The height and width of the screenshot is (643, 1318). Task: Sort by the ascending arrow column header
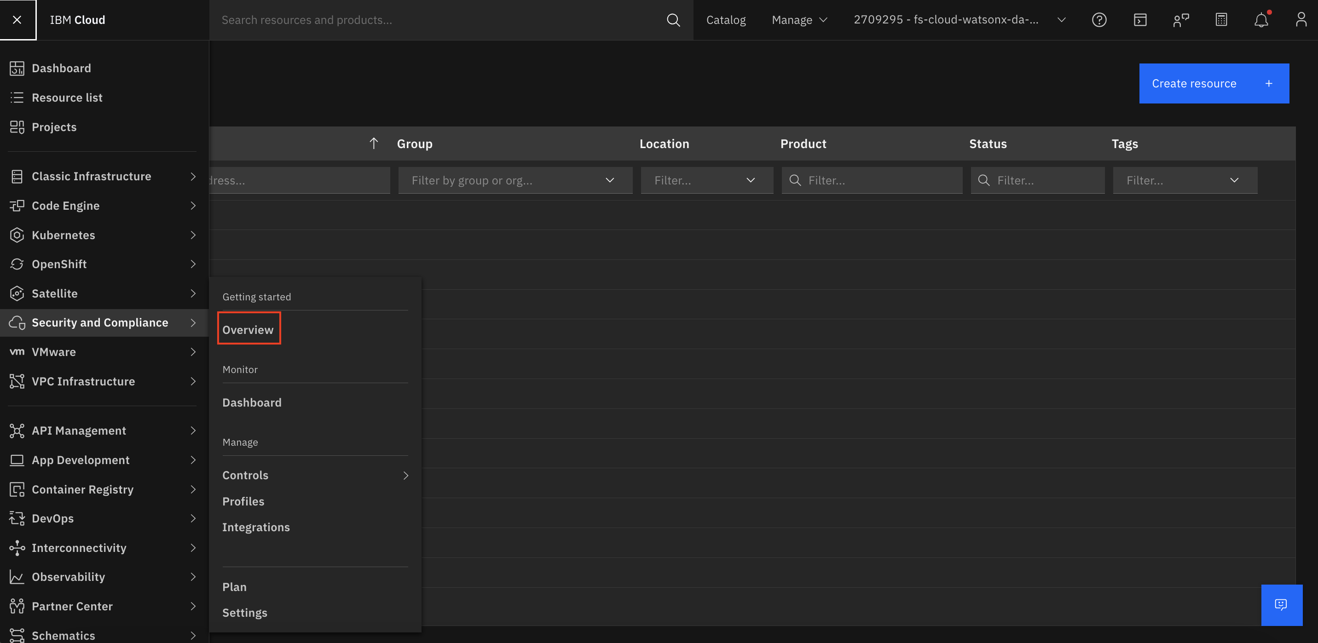point(374,144)
